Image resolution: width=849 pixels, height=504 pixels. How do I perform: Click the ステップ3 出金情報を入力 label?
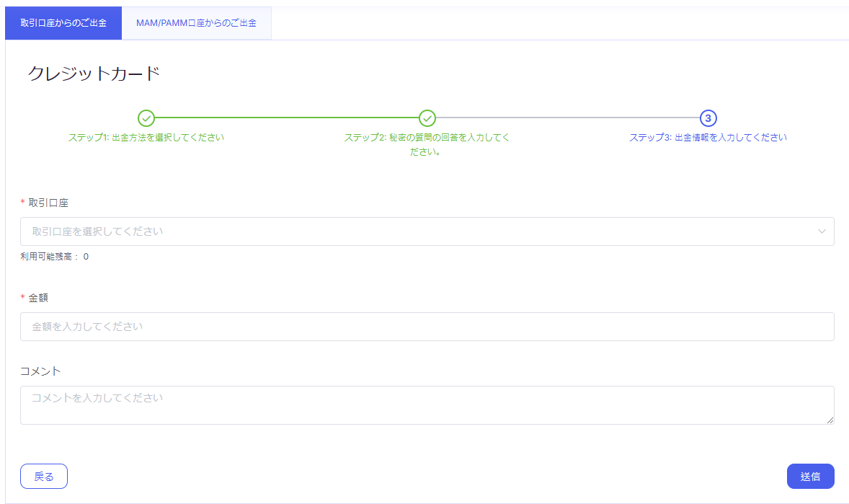(x=708, y=137)
